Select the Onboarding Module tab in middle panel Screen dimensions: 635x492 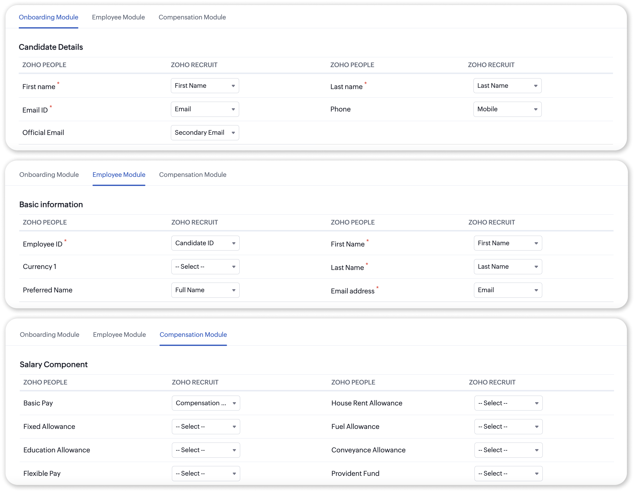click(49, 174)
